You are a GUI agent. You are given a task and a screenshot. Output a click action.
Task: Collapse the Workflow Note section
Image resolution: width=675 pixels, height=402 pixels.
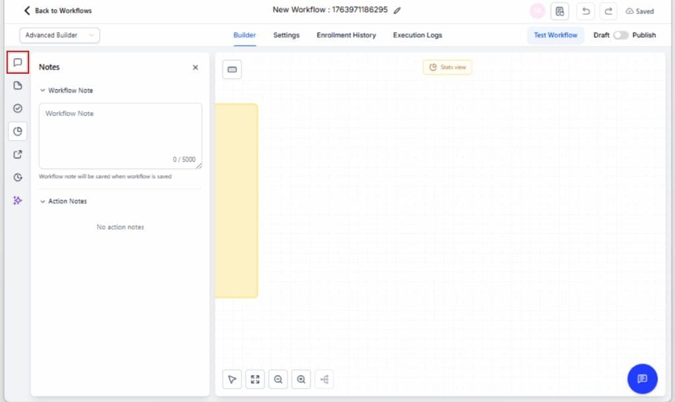click(x=43, y=90)
